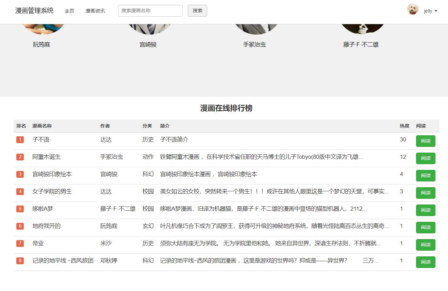
Task: Click the 漫画管理系统 site title
Action: (x=33, y=11)
